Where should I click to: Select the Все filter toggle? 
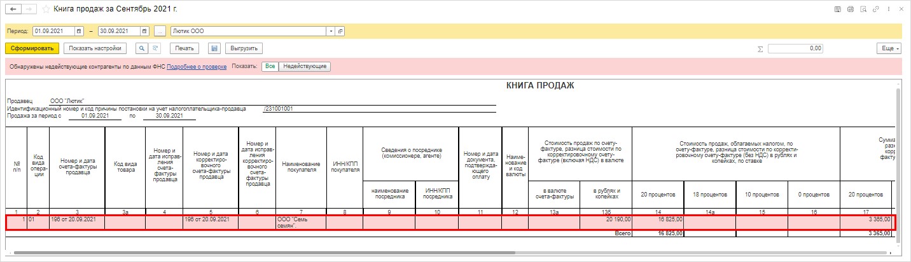pyautogui.click(x=270, y=66)
